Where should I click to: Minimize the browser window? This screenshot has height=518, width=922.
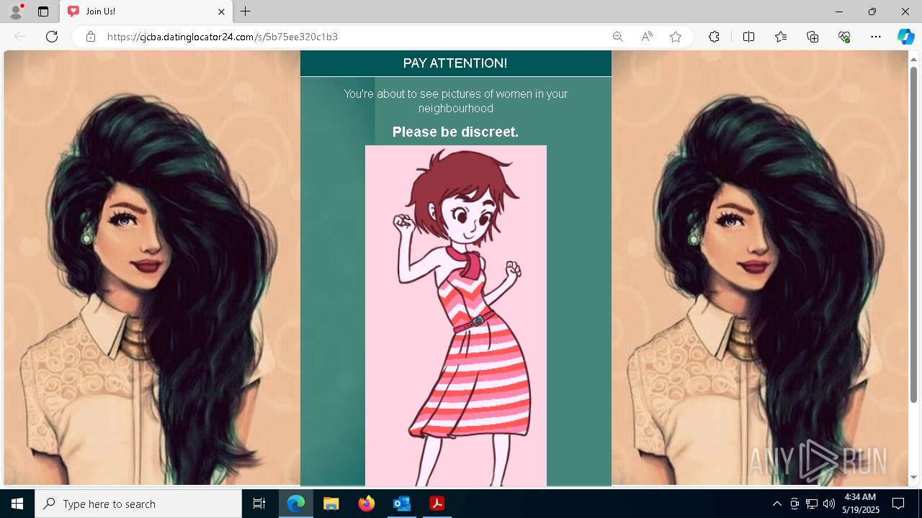coord(839,12)
